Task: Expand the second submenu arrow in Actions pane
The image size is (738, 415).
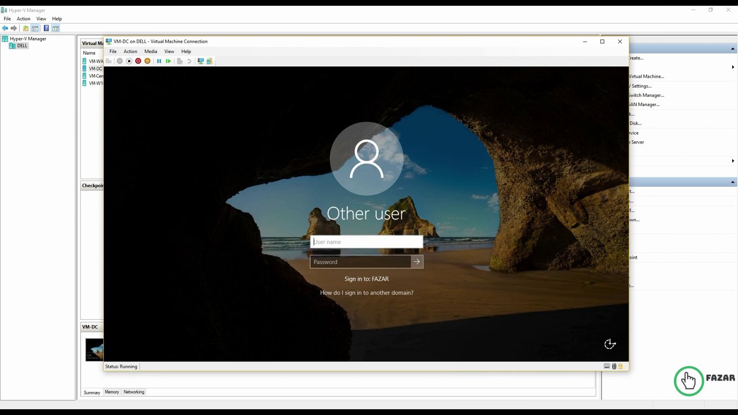Action: [733, 161]
